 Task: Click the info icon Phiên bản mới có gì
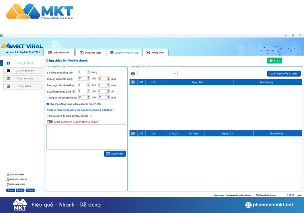coord(8,179)
